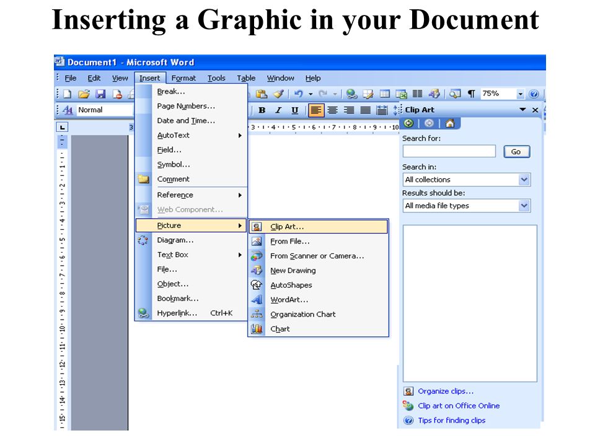Click the Search for text field

pos(449,151)
